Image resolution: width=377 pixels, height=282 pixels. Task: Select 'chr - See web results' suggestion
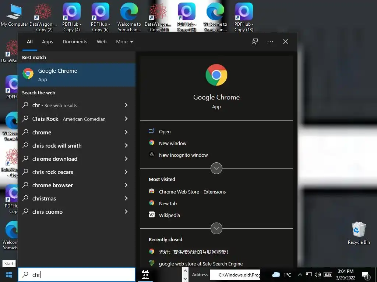(55, 105)
